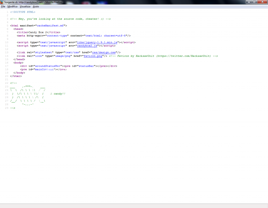Close the page source window
268x208 pixels.
[x=262, y=2]
